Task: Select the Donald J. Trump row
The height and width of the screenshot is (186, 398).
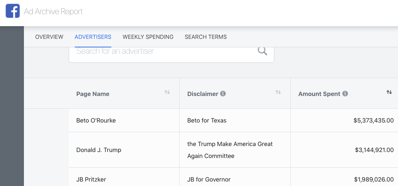Action: (x=99, y=150)
